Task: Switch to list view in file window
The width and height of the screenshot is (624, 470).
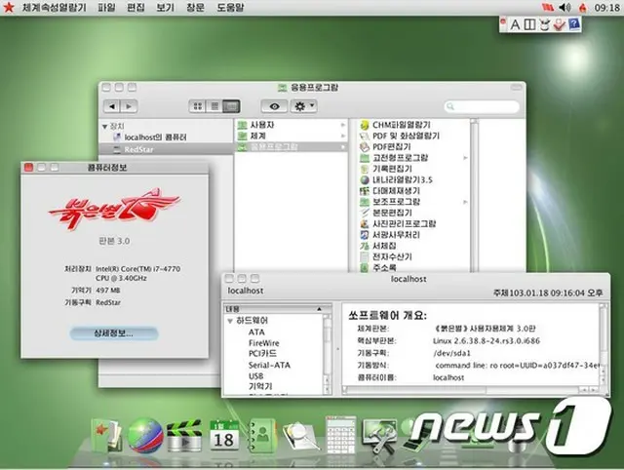Action: pyautogui.click(x=214, y=106)
